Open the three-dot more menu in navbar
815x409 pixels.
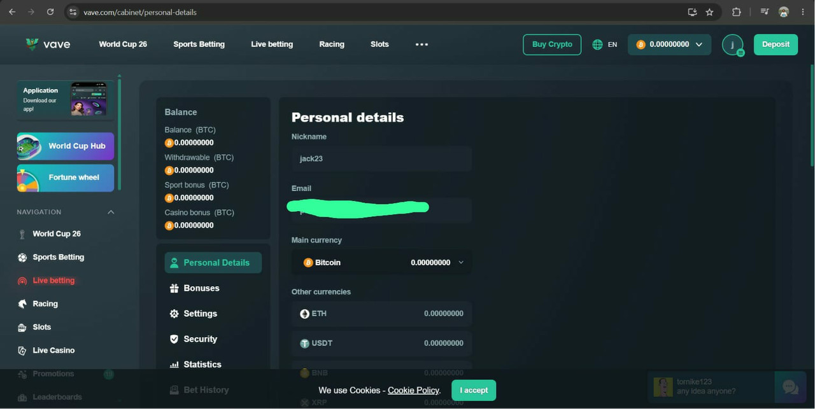pyautogui.click(x=422, y=45)
